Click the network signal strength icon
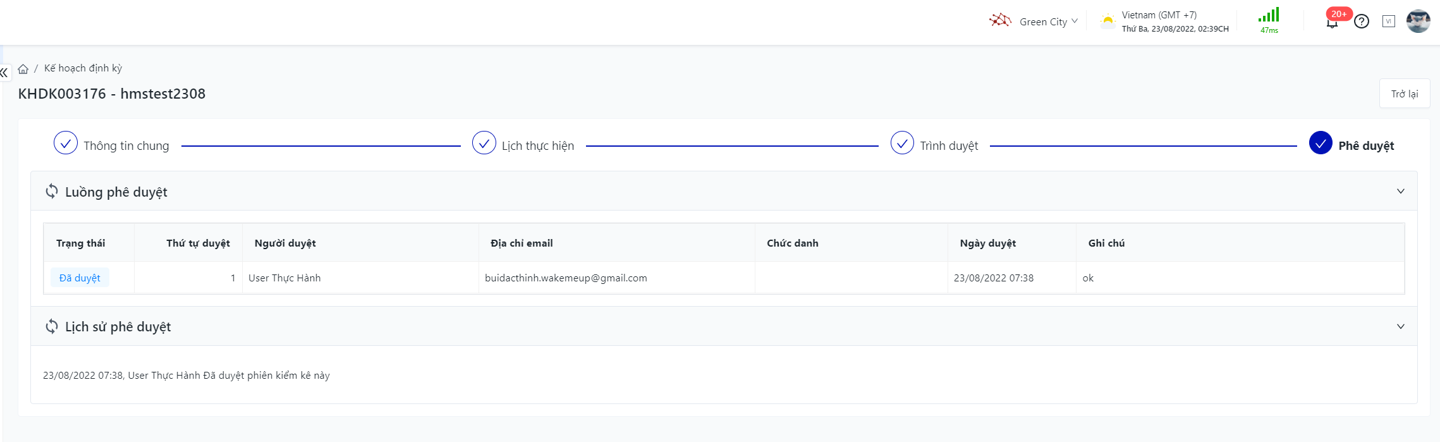The image size is (1440, 442). click(x=1269, y=16)
